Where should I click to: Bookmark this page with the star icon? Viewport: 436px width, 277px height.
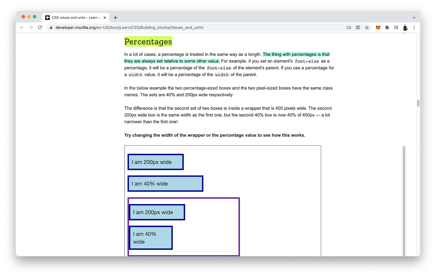point(367,27)
